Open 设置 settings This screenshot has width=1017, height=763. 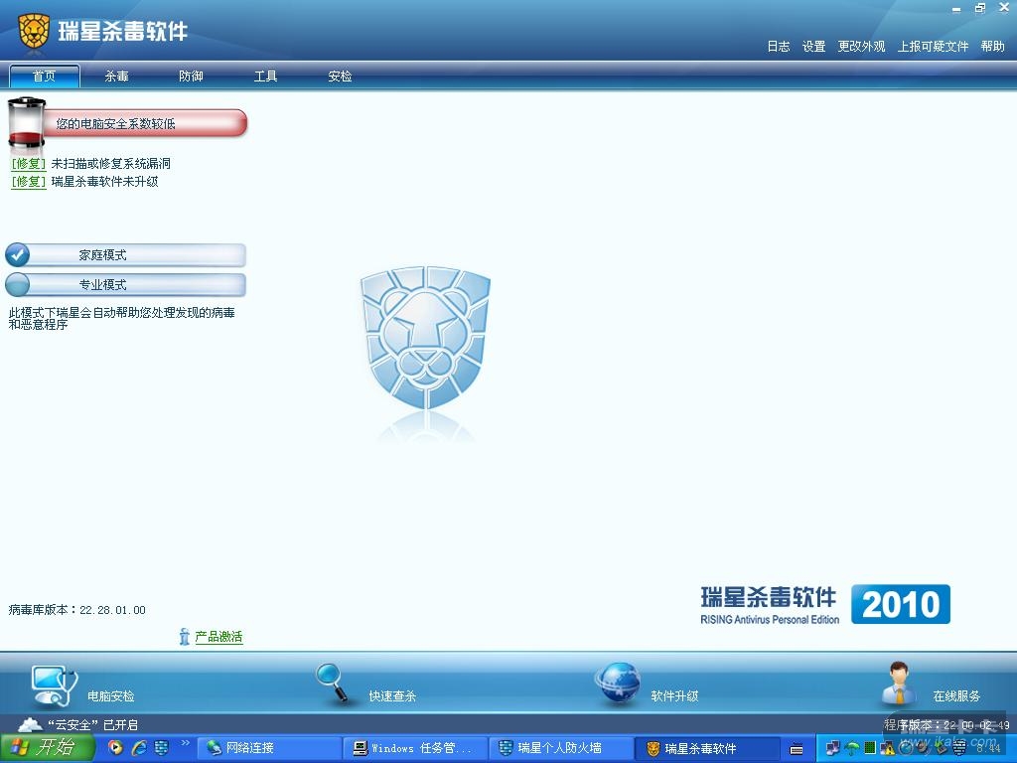point(813,46)
